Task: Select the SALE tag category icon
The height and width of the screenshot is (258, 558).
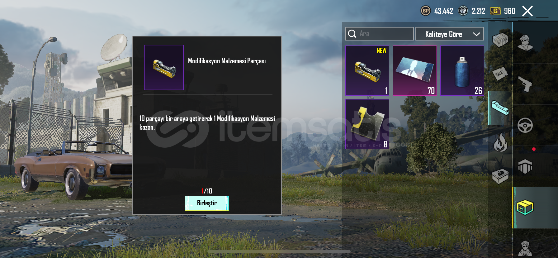Action: (500, 74)
